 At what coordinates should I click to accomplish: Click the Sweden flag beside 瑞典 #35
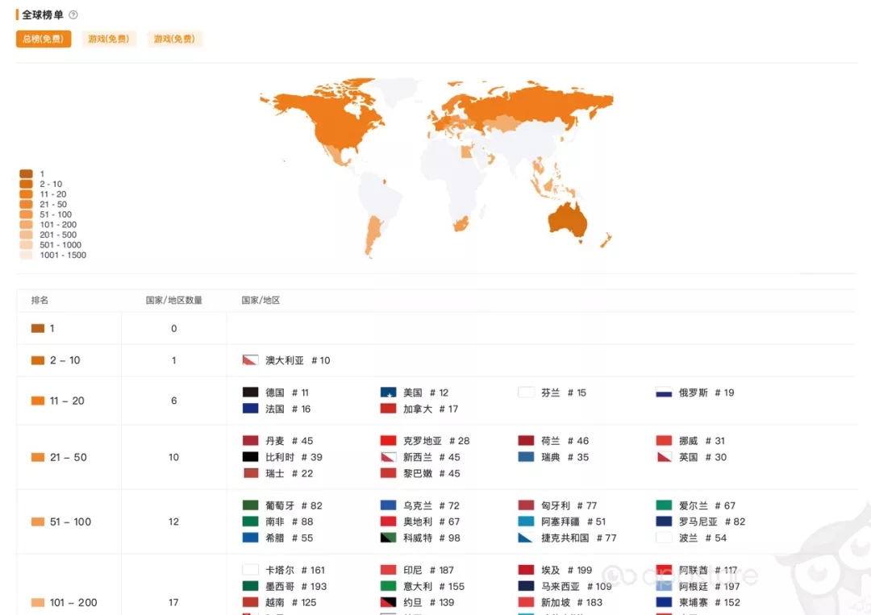coord(525,457)
